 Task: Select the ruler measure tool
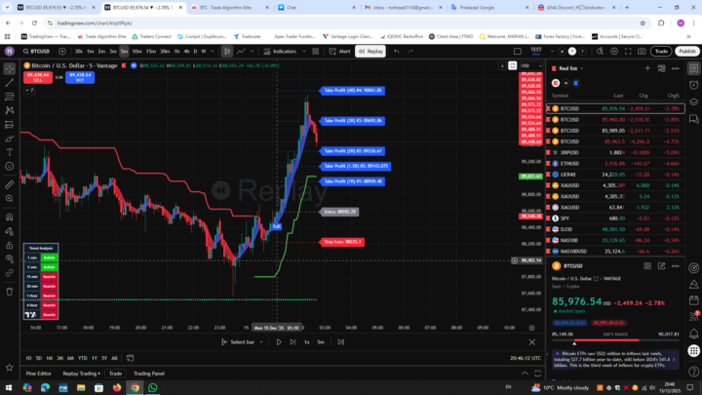[x=10, y=184]
